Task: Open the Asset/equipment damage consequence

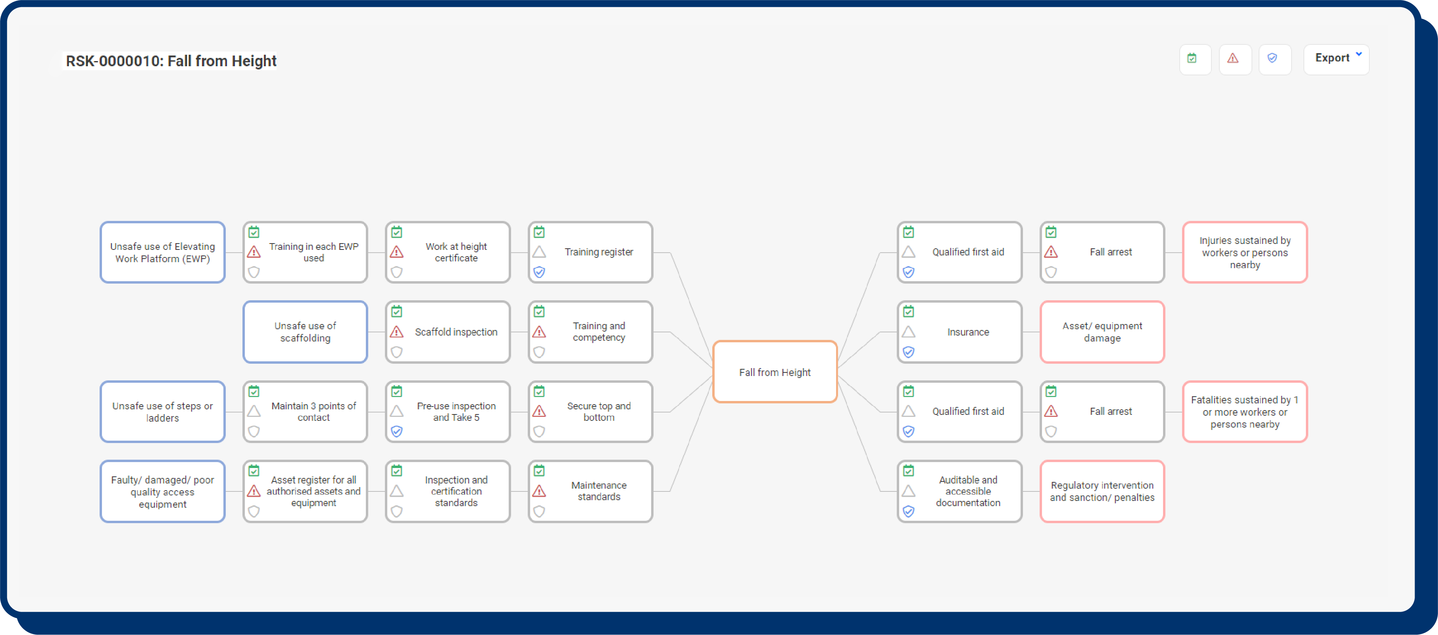Action: 1102,332
